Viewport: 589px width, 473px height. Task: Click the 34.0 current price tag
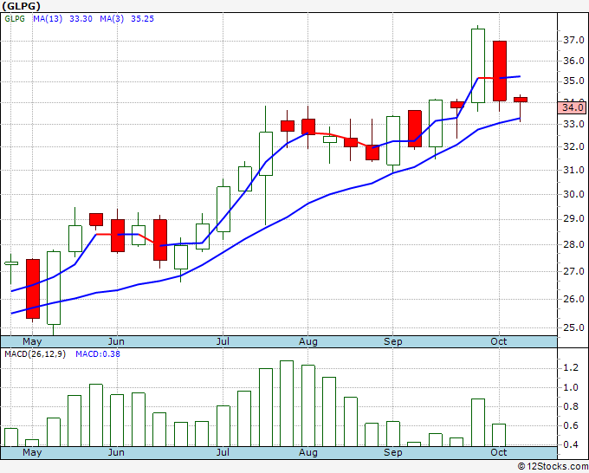573,107
